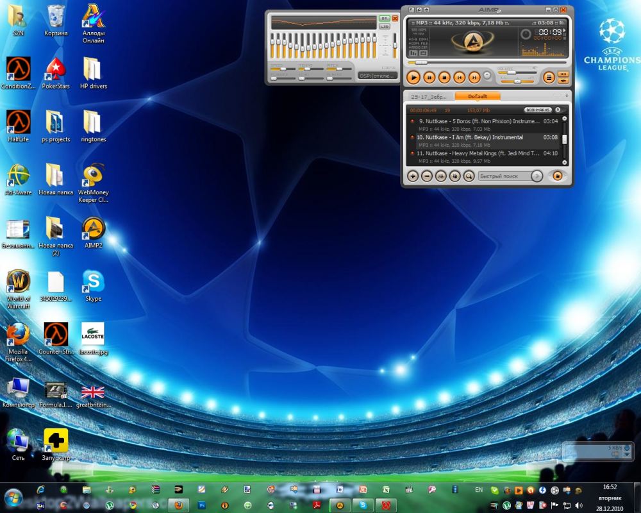Open the Skype desktop shortcut

[x=93, y=285]
